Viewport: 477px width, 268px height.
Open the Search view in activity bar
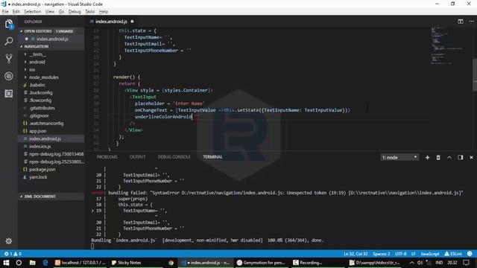[x=9, y=41]
